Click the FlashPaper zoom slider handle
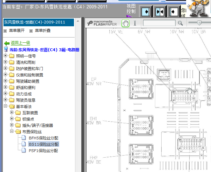 click(199, 22)
